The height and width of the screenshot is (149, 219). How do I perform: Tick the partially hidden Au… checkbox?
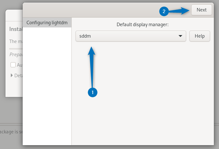13,65
